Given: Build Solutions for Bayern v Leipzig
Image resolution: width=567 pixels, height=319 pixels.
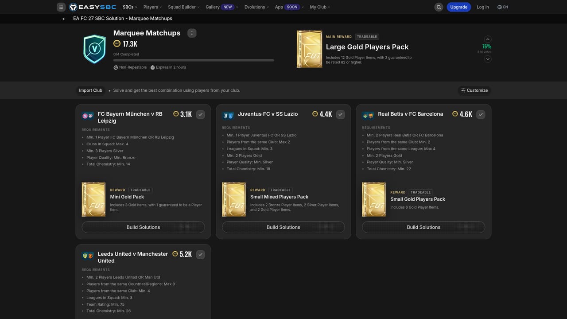Looking at the screenshot, I should [x=143, y=227].
